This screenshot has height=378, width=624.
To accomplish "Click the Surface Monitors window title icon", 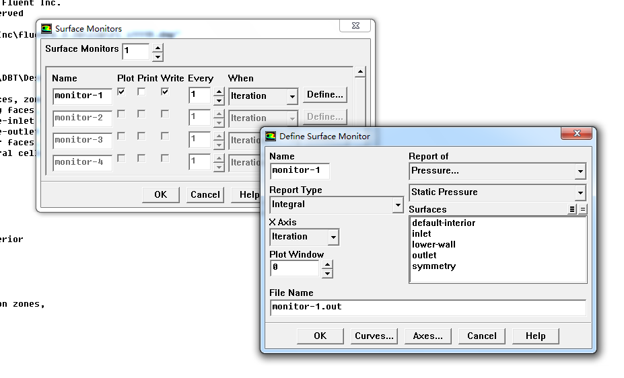I will tap(46, 29).
